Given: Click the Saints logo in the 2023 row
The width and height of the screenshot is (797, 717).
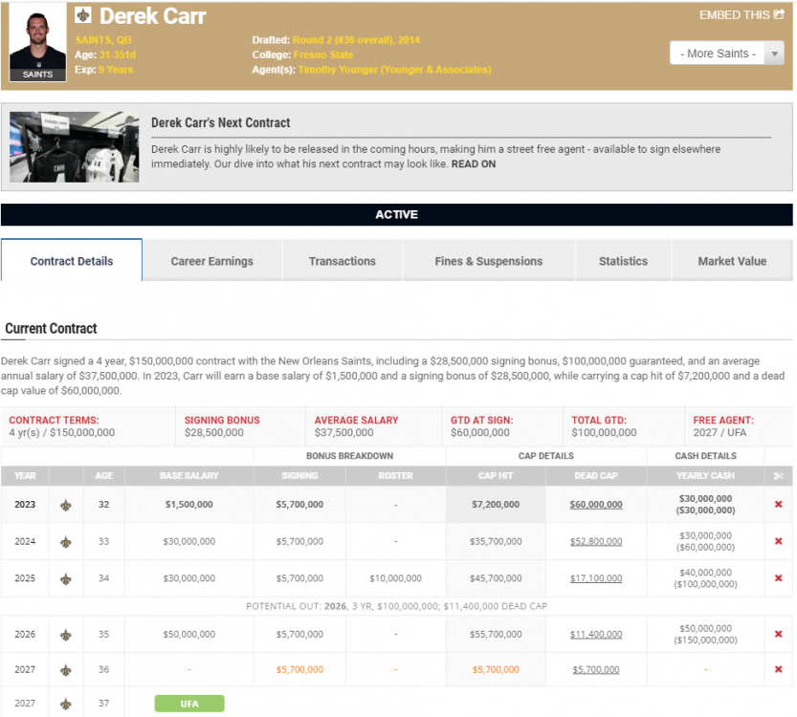Looking at the screenshot, I should pos(66,505).
